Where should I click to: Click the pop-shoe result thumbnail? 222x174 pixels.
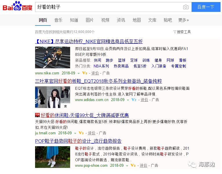click(52, 157)
